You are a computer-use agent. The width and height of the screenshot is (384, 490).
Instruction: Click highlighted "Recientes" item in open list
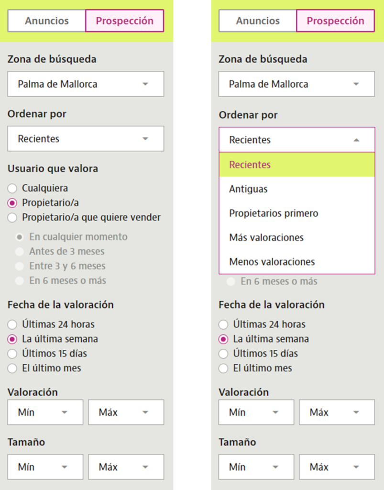click(250, 165)
